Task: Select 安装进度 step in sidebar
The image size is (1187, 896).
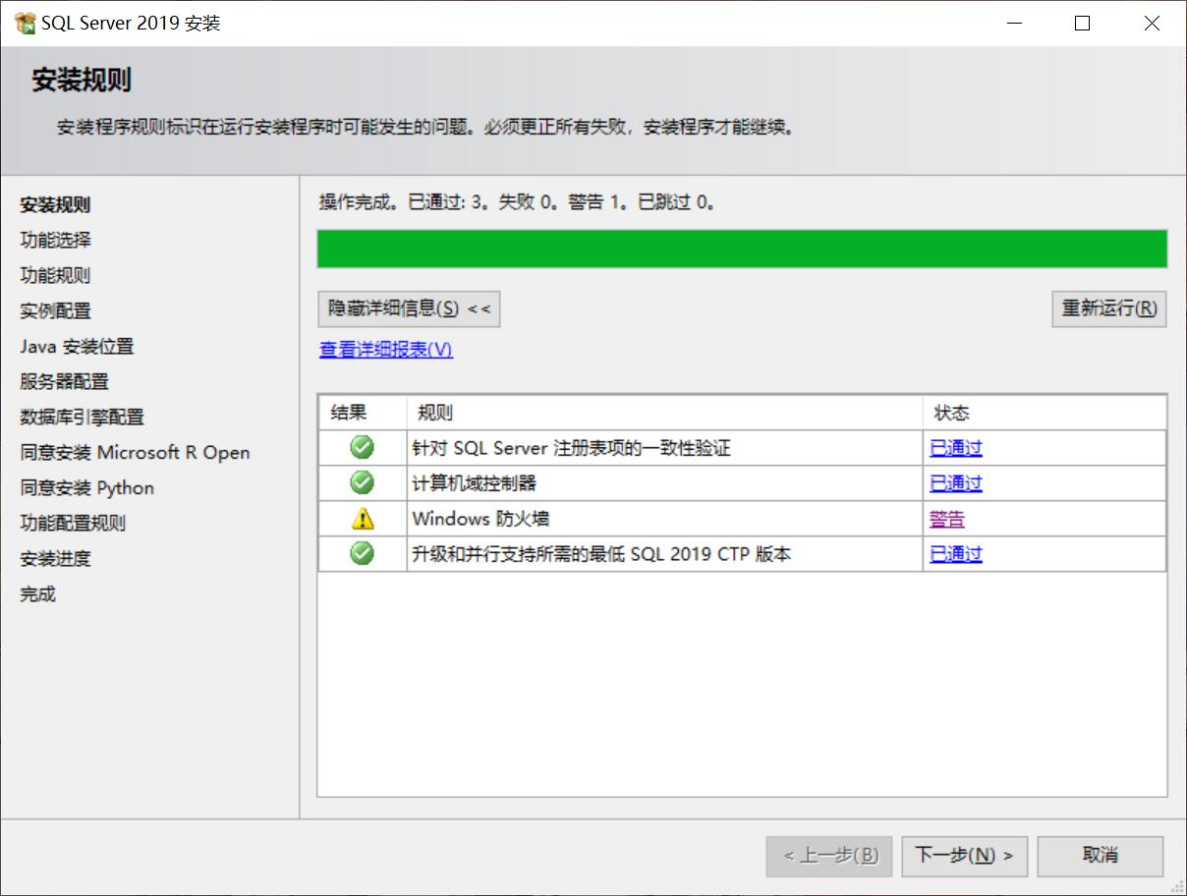Action: point(55,559)
